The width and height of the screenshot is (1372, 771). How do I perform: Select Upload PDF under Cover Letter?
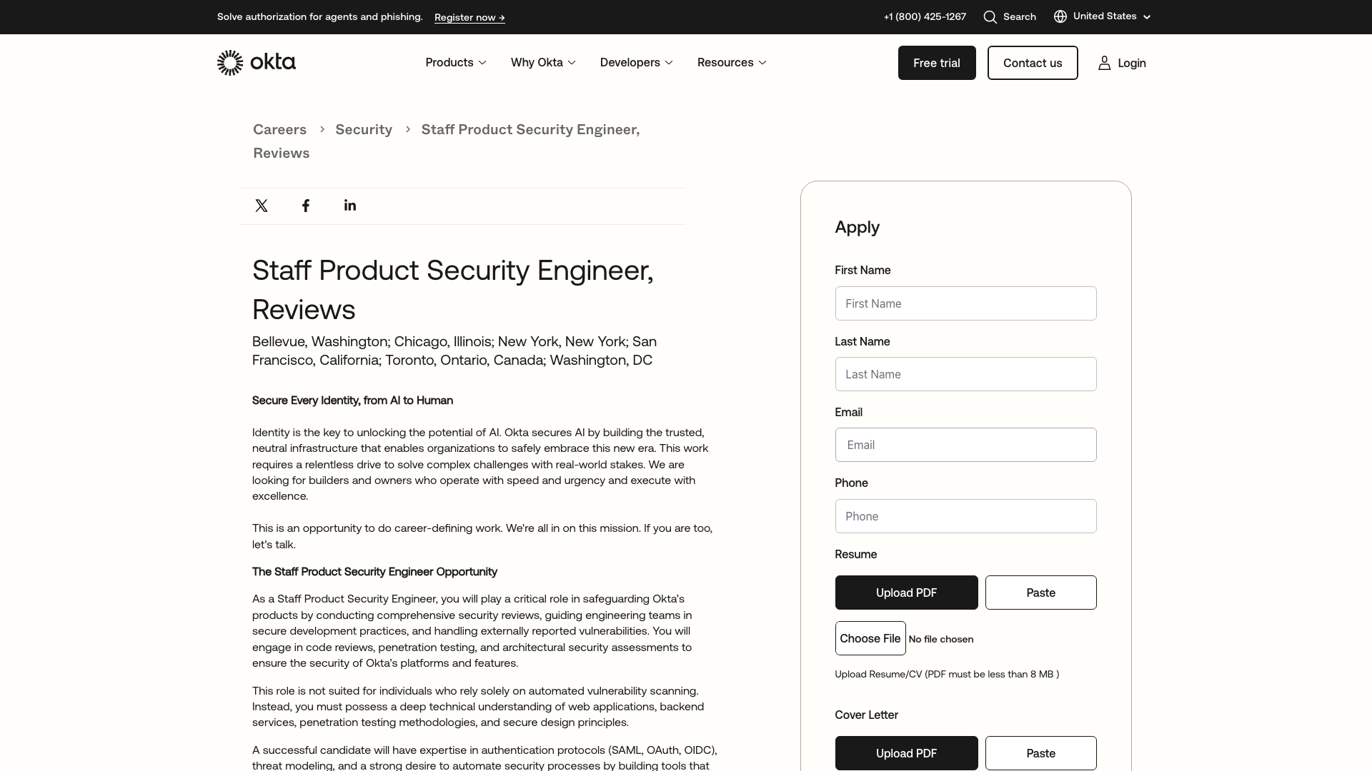pyautogui.click(x=906, y=753)
